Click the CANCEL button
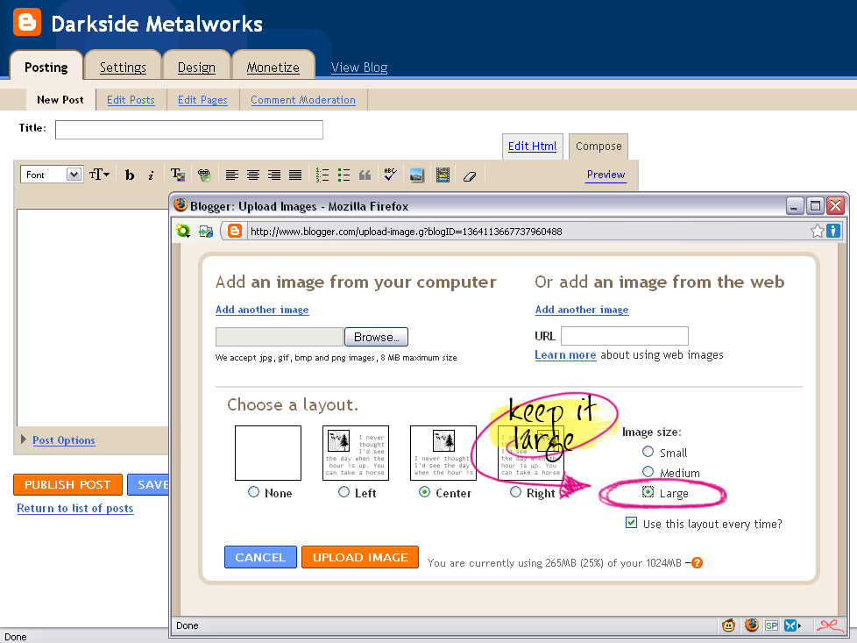Screen dimensions: 857x643 [260, 557]
